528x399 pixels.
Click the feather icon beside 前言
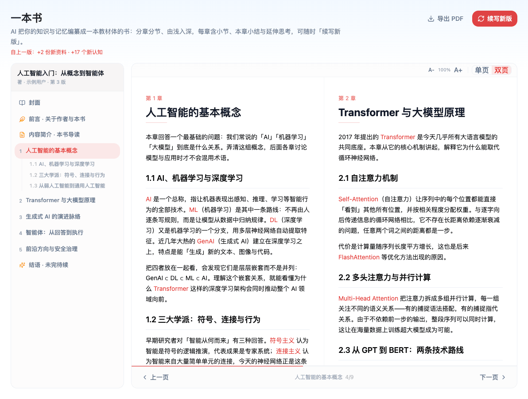[x=22, y=119]
